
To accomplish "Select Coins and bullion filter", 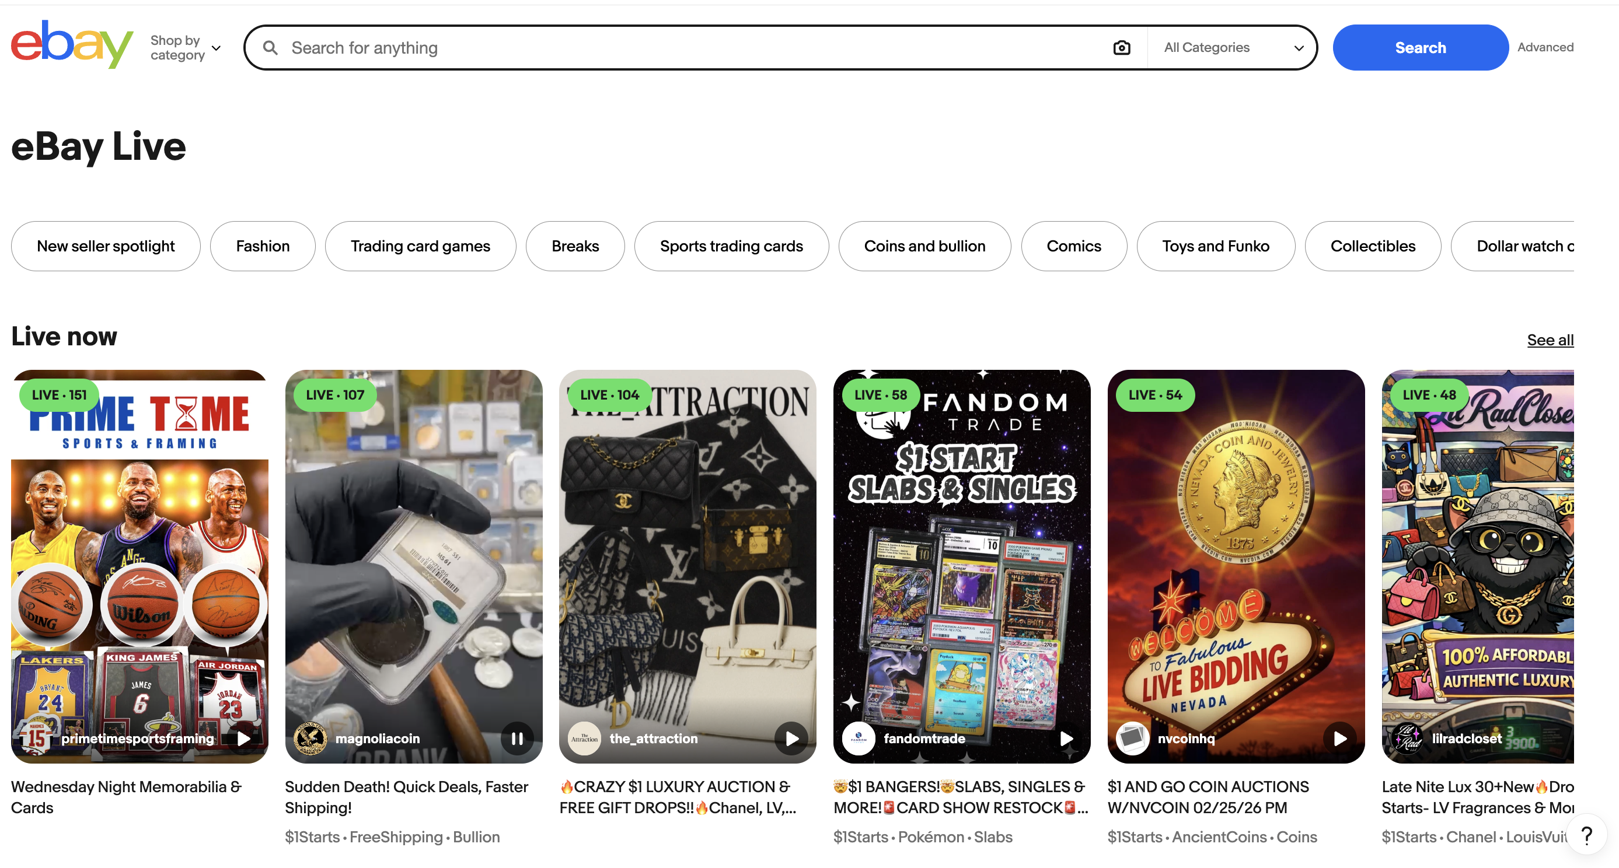I will (x=924, y=246).
